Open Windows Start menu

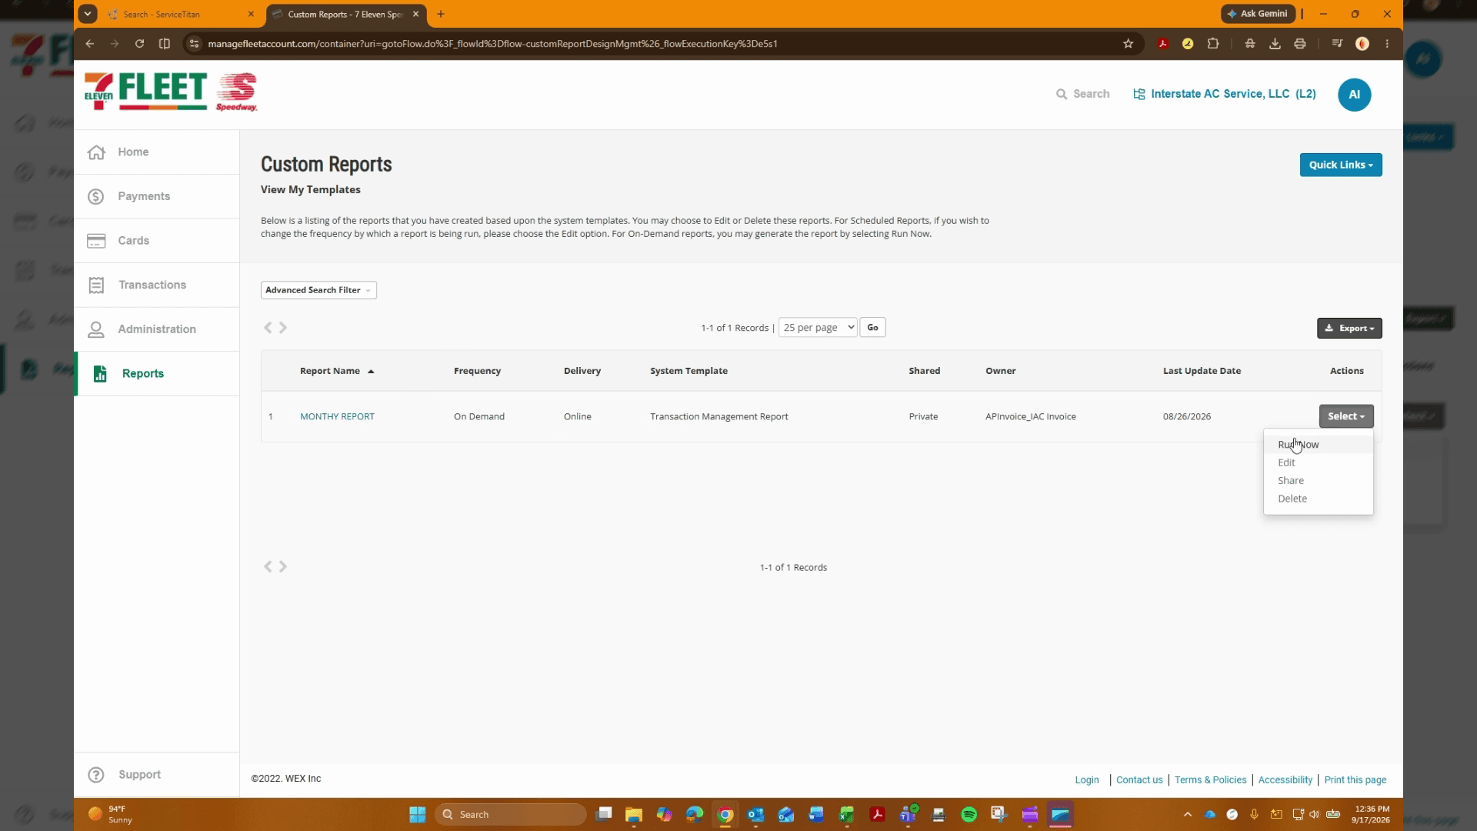[x=417, y=814]
